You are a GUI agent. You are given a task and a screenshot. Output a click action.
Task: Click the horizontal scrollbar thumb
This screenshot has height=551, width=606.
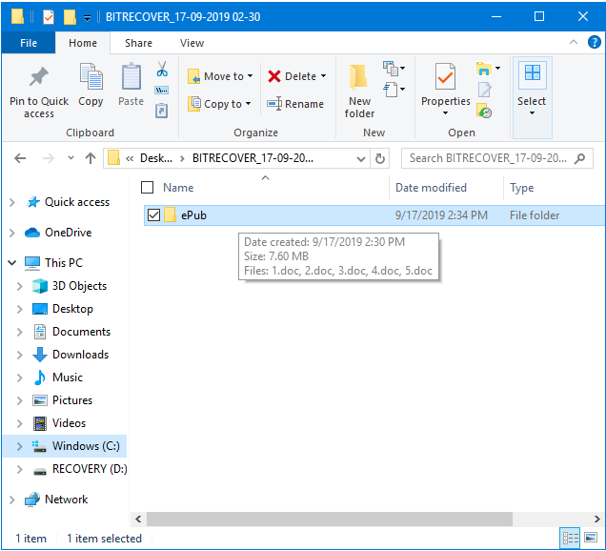[x=330, y=519]
